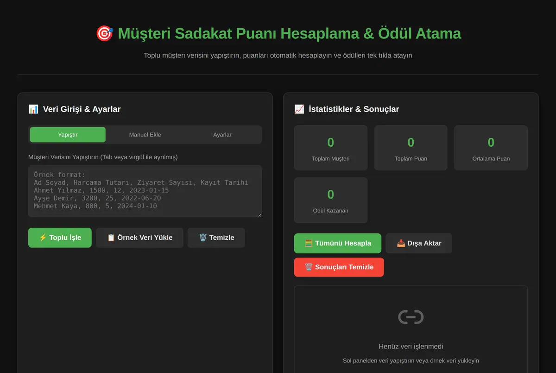Click the link icon in the empty results box
The width and height of the screenshot is (556, 373).
click(x=411, y=317)
